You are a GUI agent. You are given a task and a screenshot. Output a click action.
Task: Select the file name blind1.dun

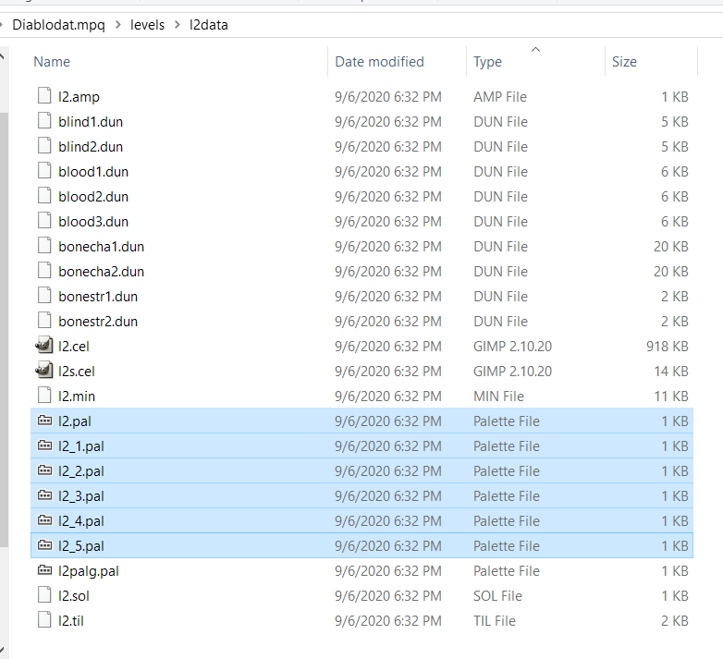[x=91, y=122]
